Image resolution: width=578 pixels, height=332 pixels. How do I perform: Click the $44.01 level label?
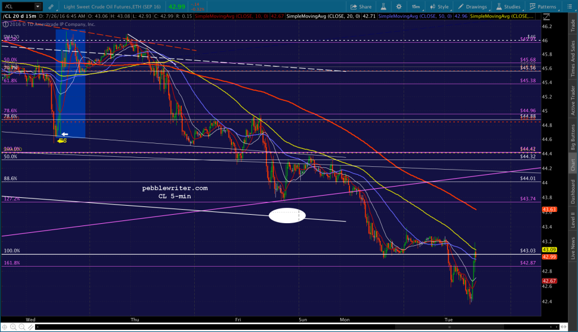[x=528, y=179]
